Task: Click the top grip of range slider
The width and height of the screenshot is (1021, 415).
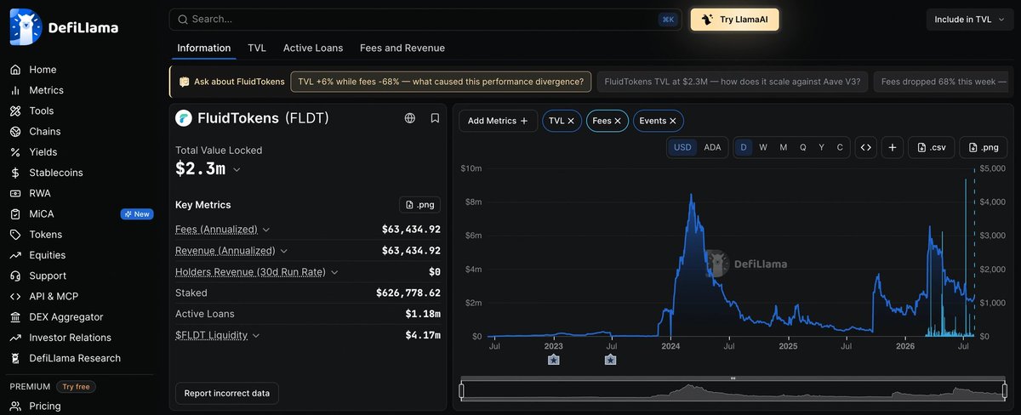Action: [x=733, y=378]
